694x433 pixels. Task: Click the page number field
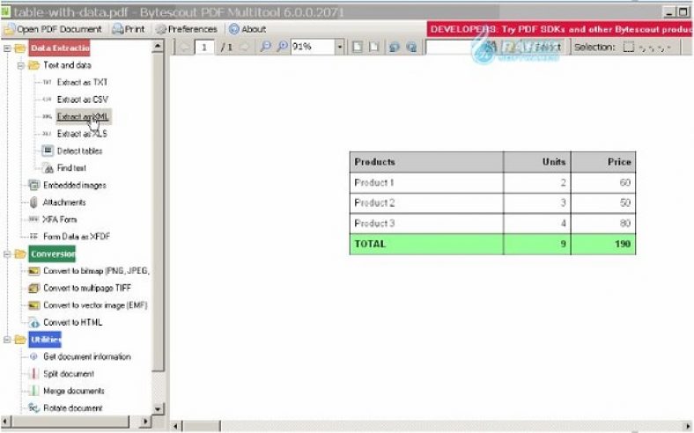[x=204, y=47]
